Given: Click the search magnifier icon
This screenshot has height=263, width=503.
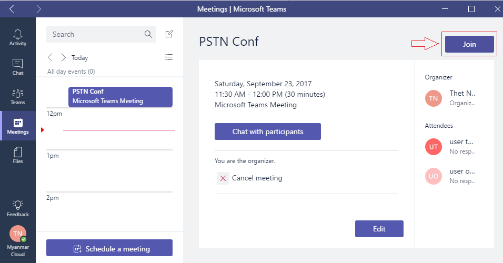Looking at the screenshot, I should click(148, 34).
